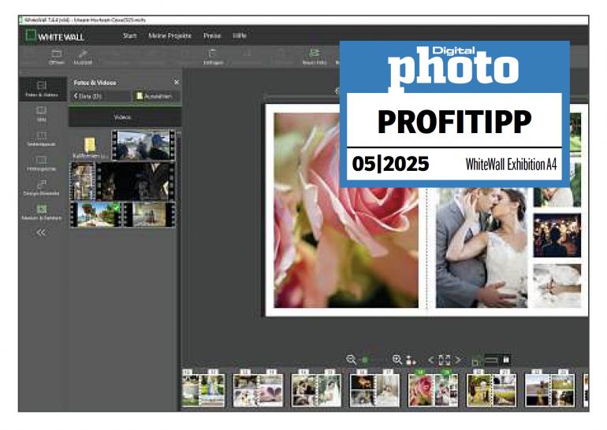Click the double-page view icon between the arrows
The width and height of the screenshot is (607, 430).
click(x=445, y=360)
